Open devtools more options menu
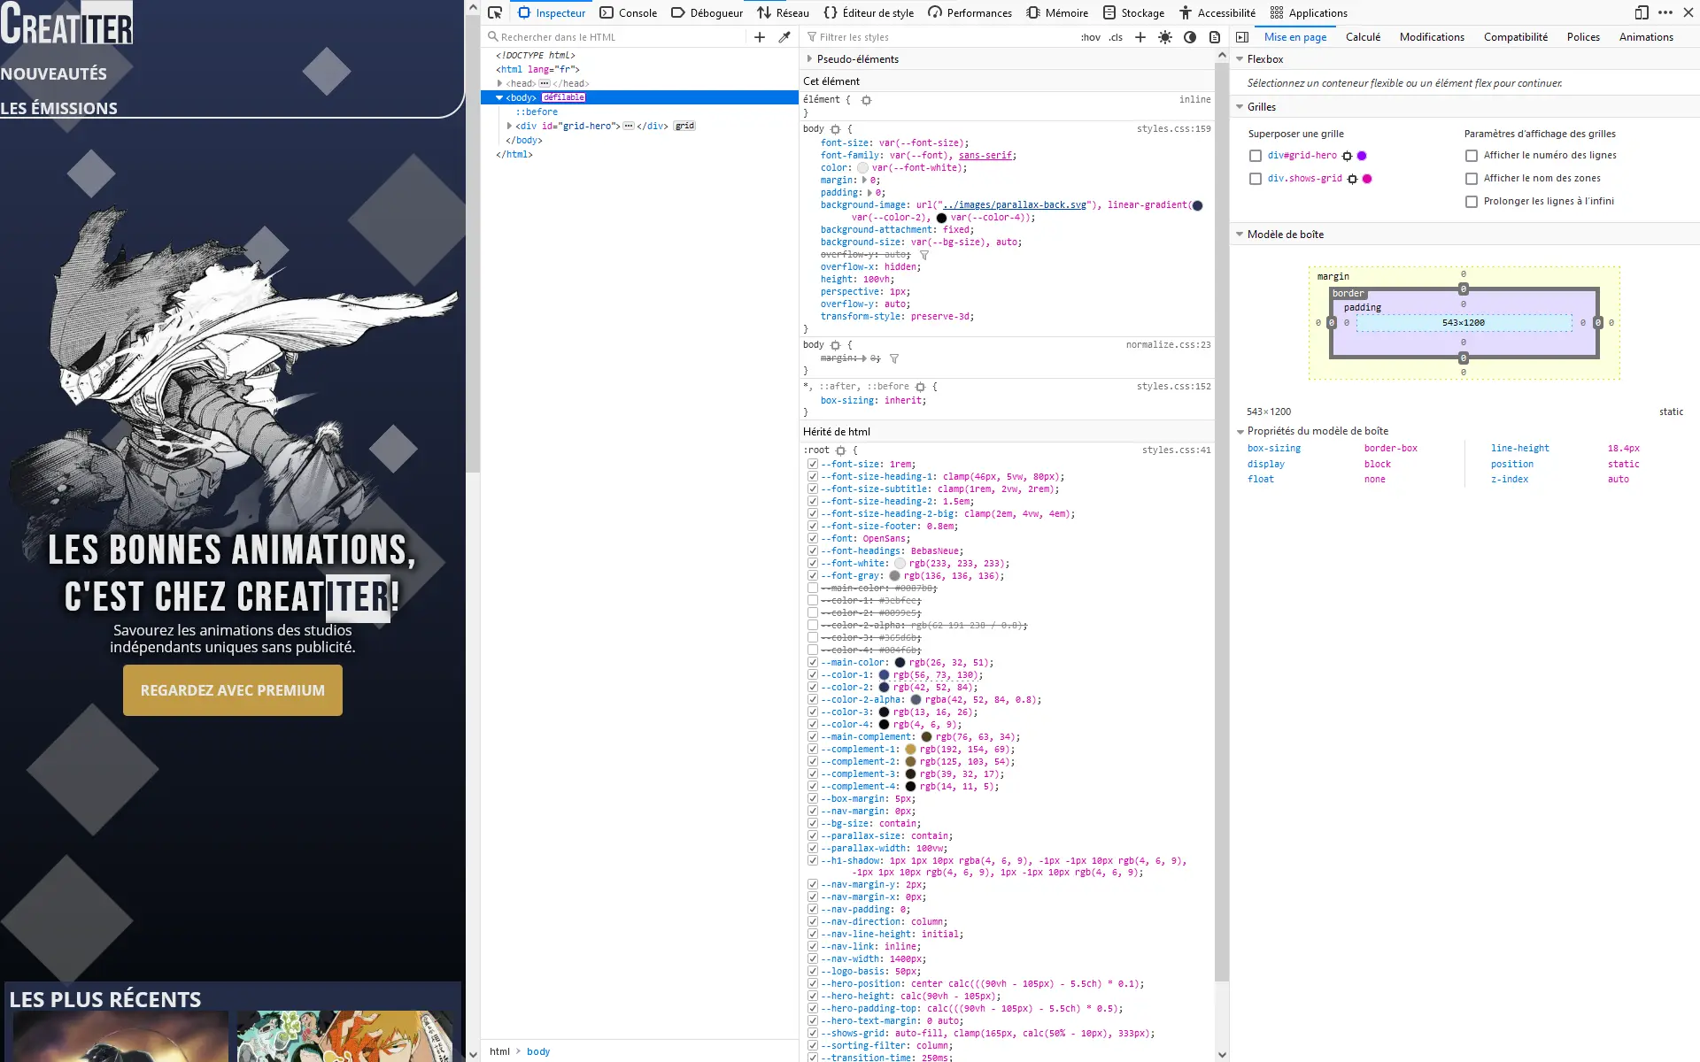This screenshot has height=1062, width=1700. (1665, 12)
